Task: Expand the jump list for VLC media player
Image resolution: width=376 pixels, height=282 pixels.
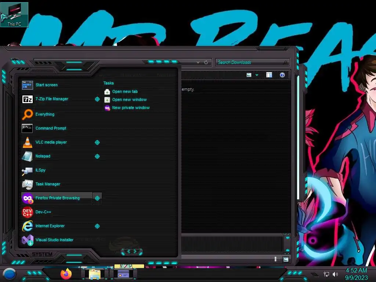Action: 97,142
